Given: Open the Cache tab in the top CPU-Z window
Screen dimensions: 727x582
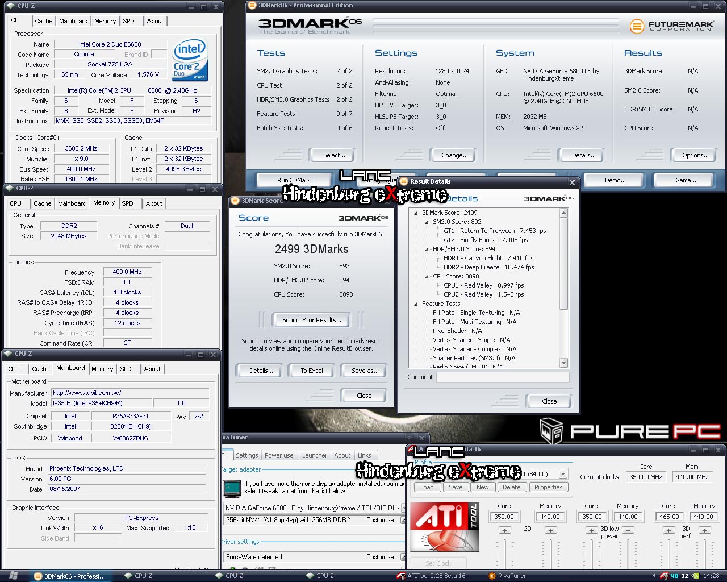Looking at the screenshot, I should click(x=44, y=21).
